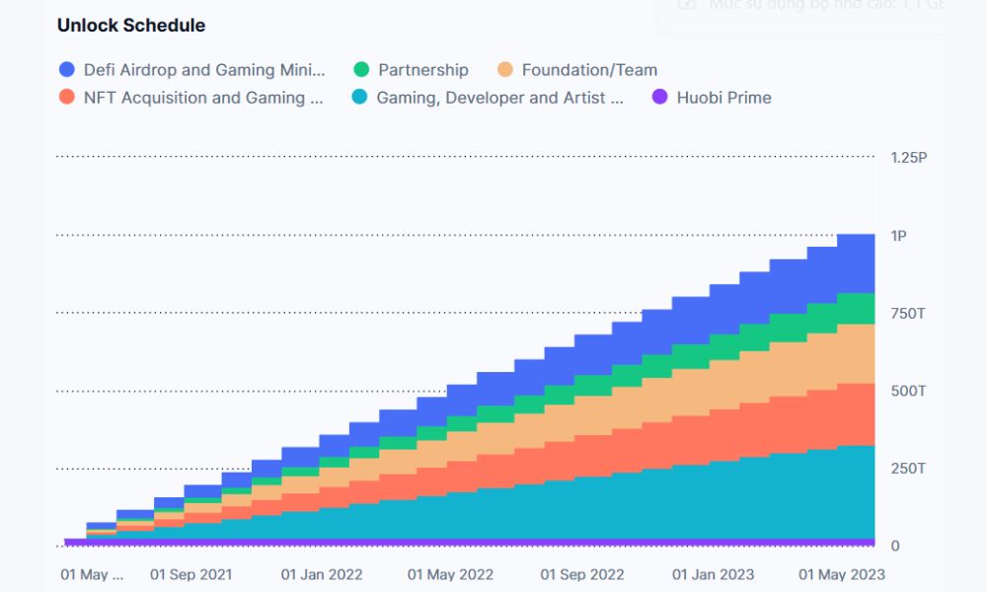987x592 pixels.
Task: Click the Unlock Schedule heading
Action: pyautogui.click(x=131, y=26)
